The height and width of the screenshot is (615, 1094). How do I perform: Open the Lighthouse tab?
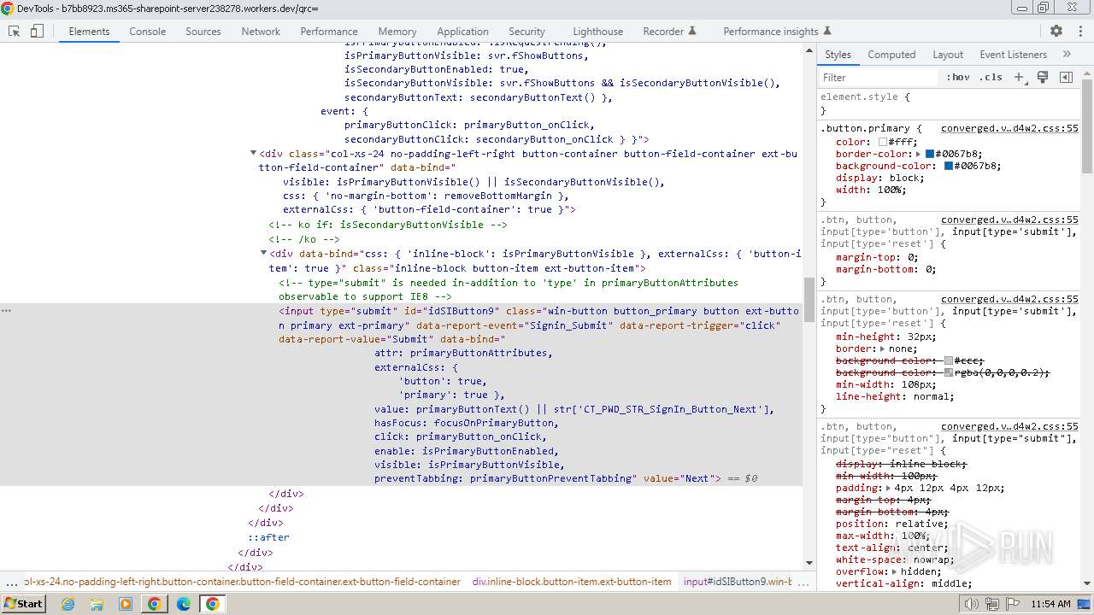tap(597, 31)
